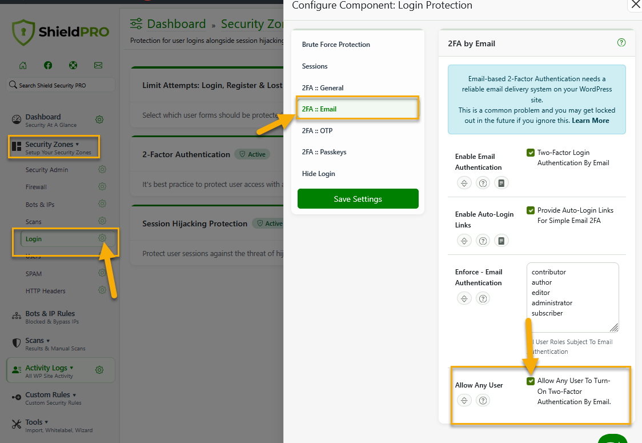Open HTTP Headers in sidebar

click(x=46, y=291)
